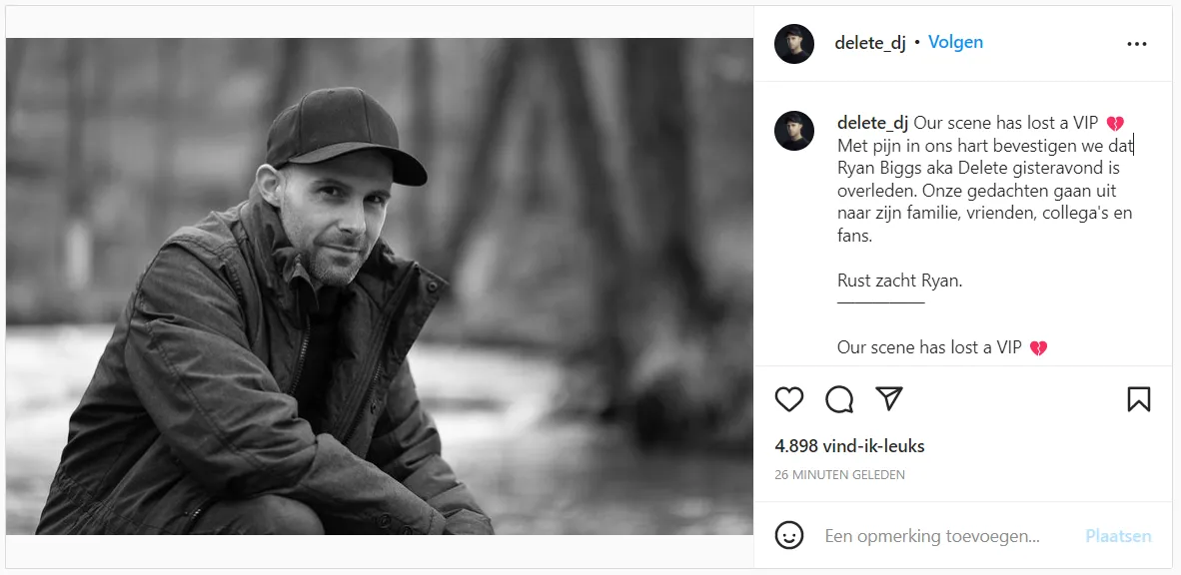1181x575 pixels.
Task: Open delete_dj username in the post header
Action: [870, 43]
